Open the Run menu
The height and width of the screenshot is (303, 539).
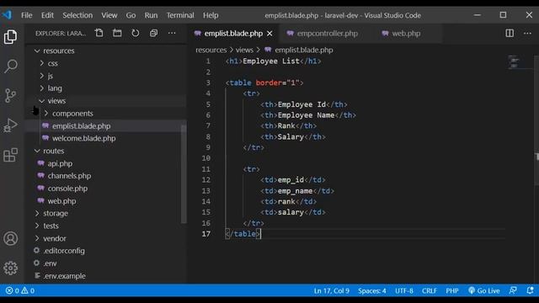tap(151, 15)
